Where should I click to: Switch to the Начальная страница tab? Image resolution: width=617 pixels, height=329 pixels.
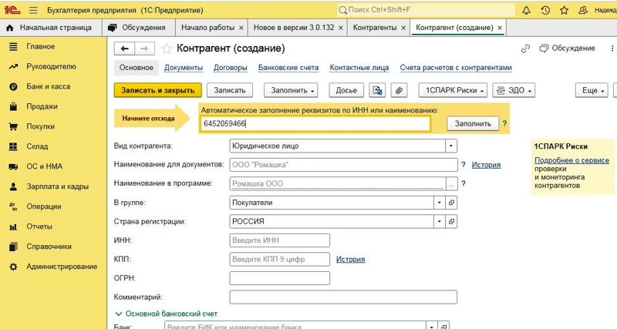(x=51, y=28)
